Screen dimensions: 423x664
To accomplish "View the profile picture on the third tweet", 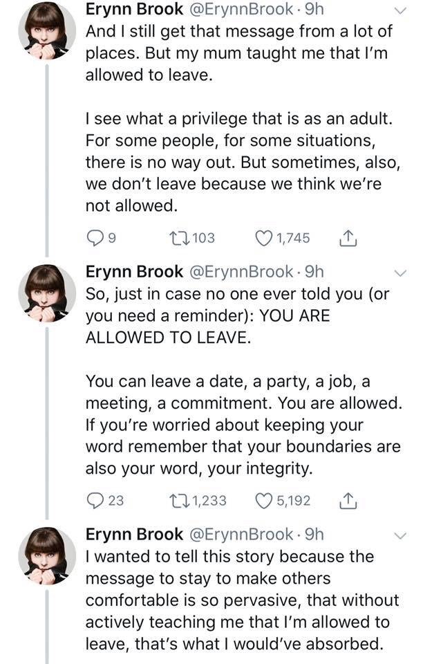I will (x=46, y=557).
